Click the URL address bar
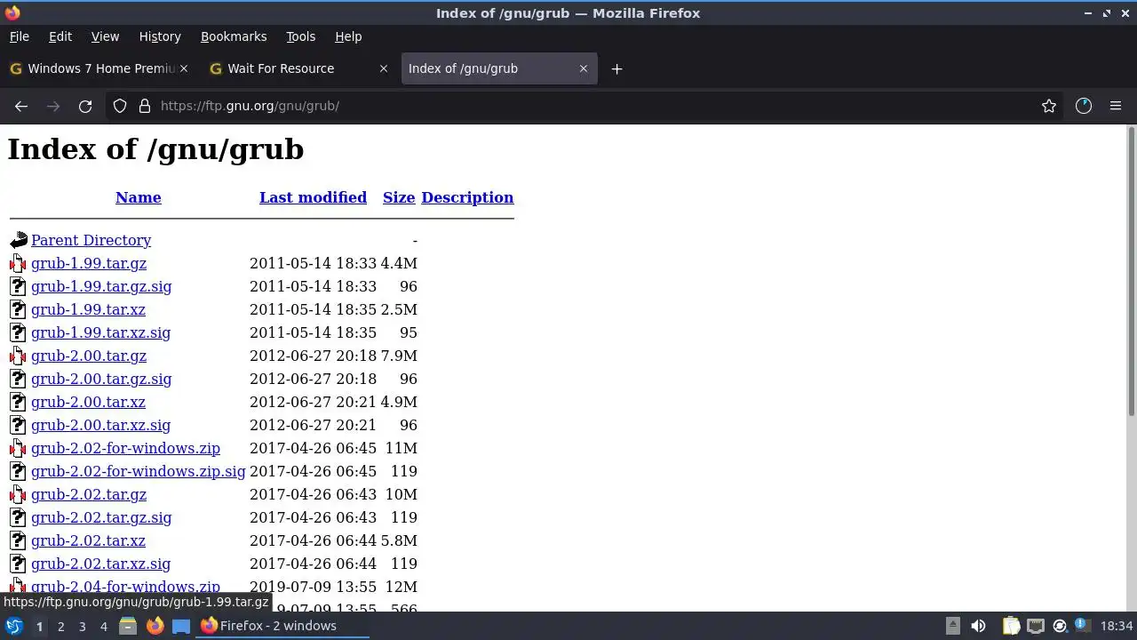The image size is (1137, 640). (586, 106)
